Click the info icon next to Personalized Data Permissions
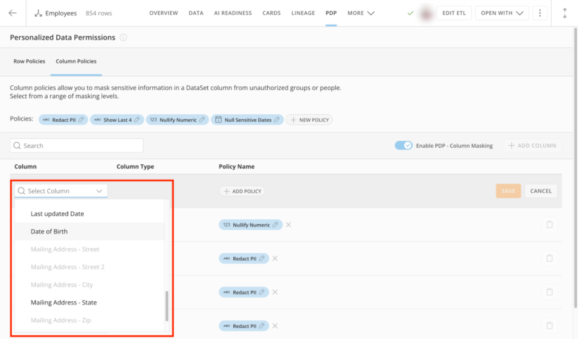The height and width of the screenshot is (339, 579). (123, 38)
